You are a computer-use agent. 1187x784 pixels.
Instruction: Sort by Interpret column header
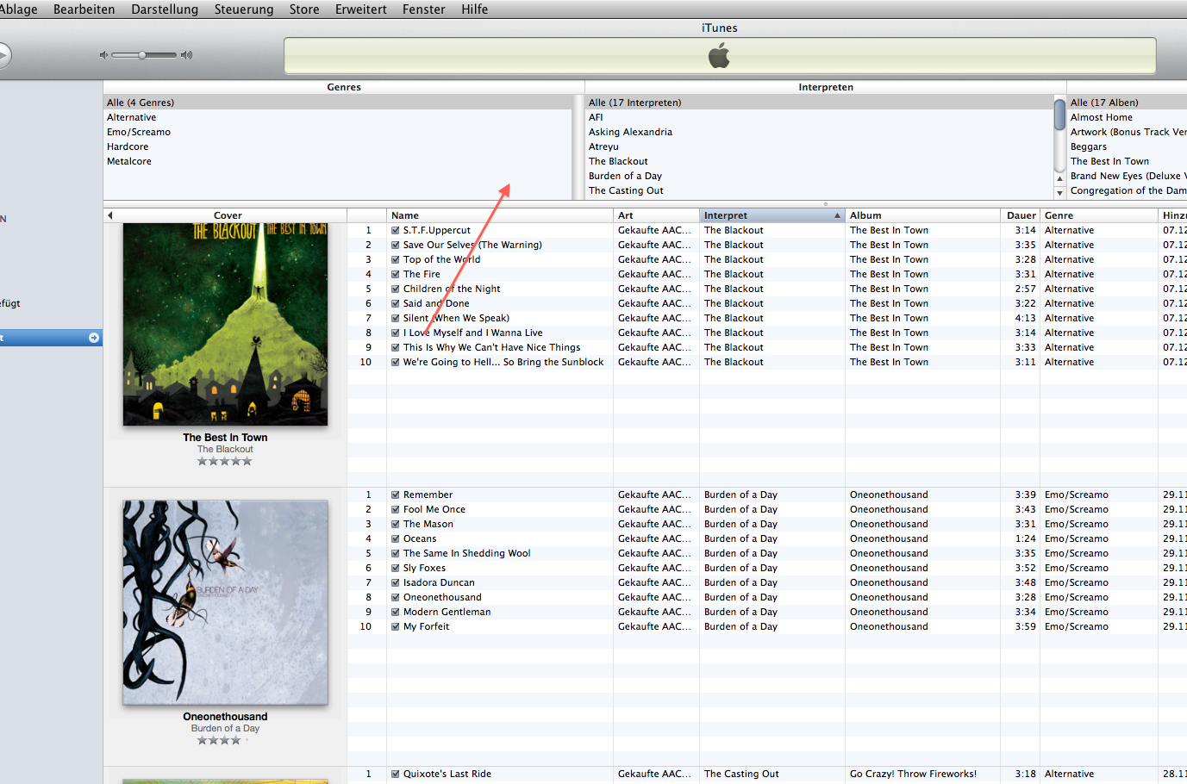(x=772, y=215)
